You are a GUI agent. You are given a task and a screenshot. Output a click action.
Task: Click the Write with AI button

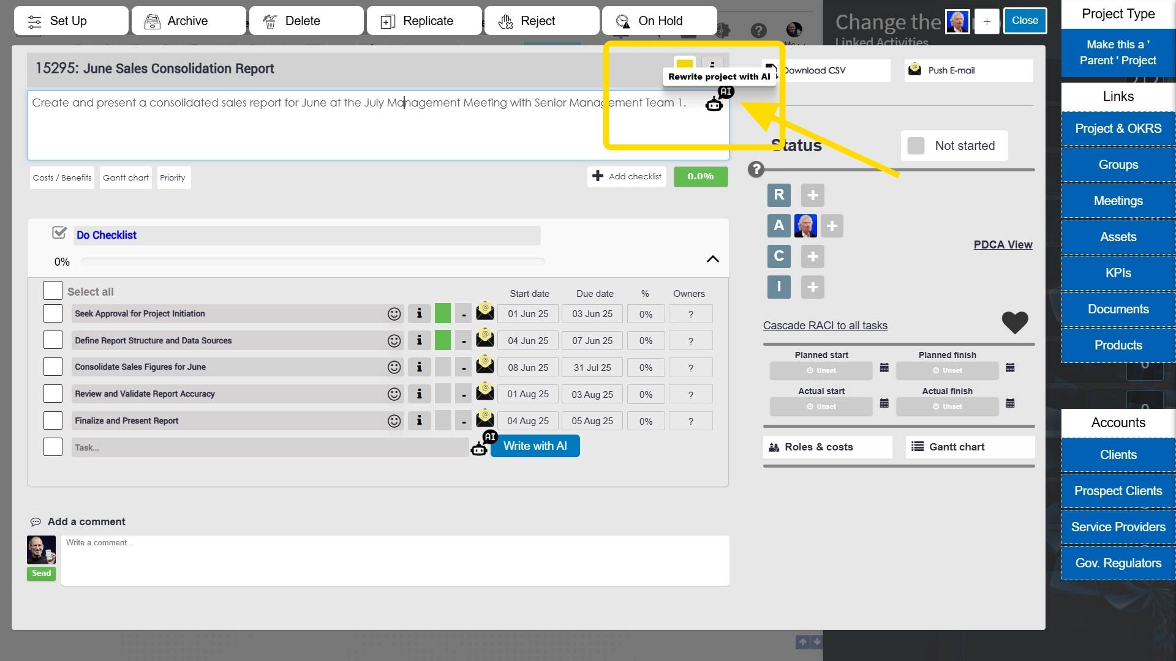click(535, 446)
